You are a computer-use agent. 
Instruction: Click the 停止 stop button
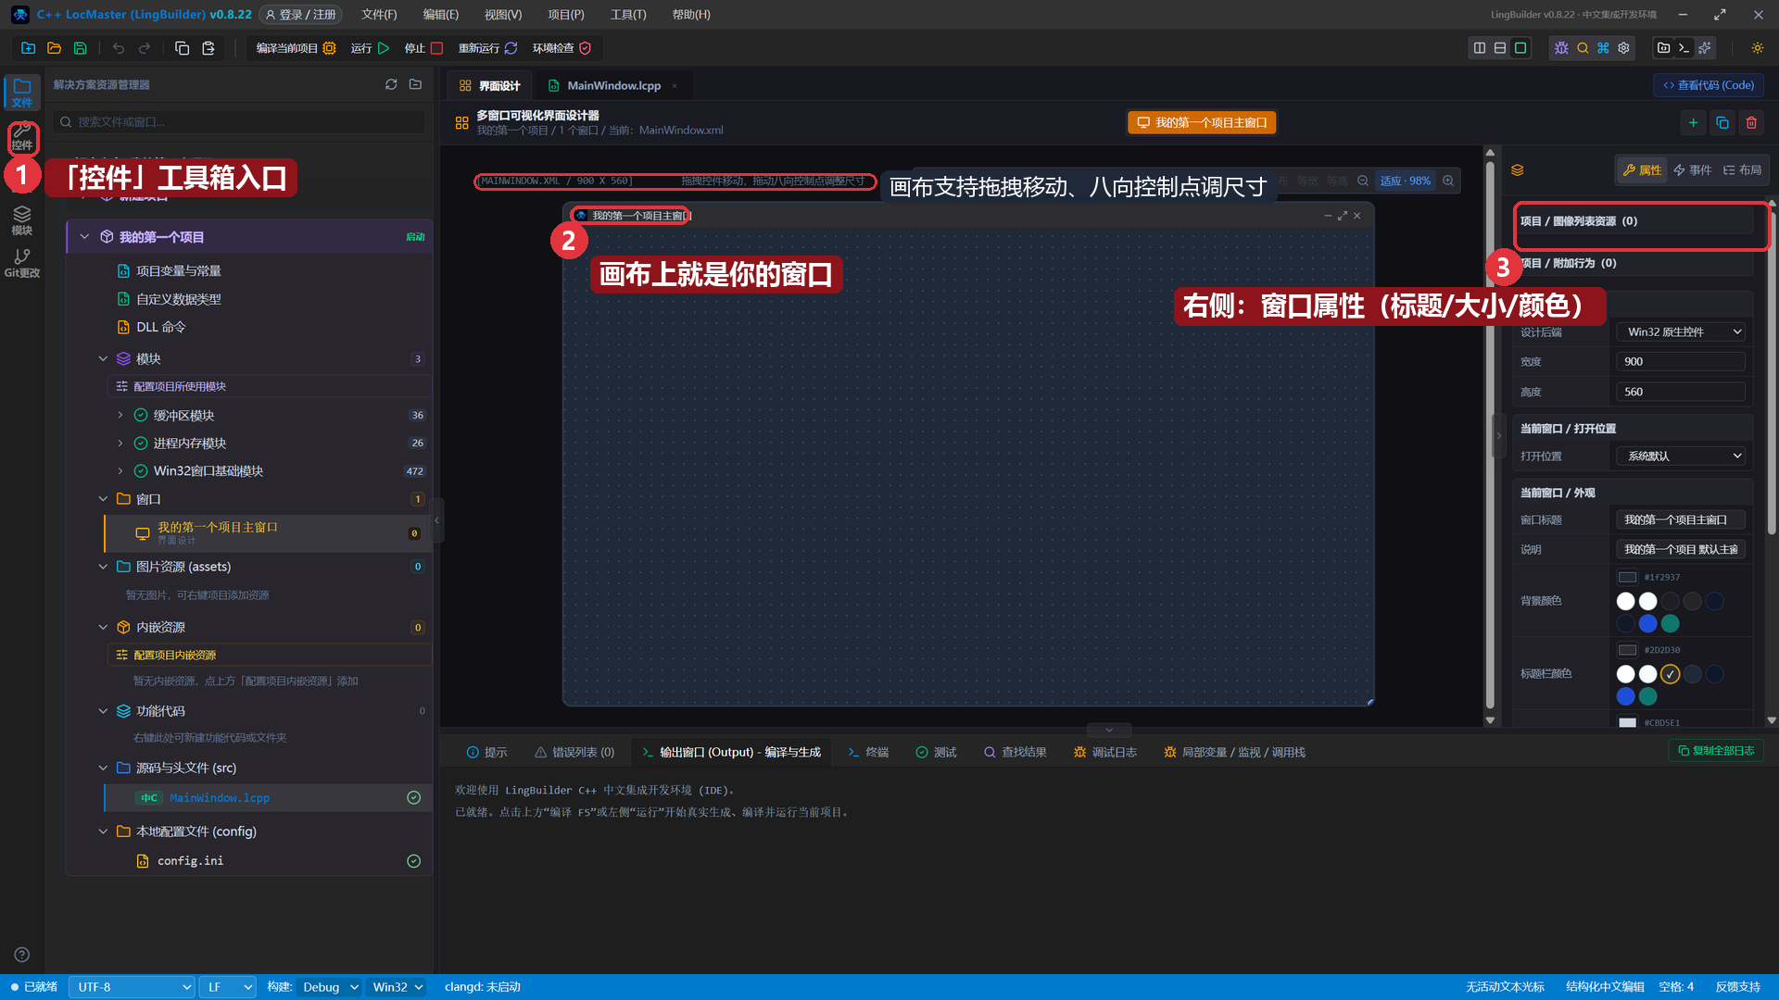pyautogui.click(x=423, y=48)
